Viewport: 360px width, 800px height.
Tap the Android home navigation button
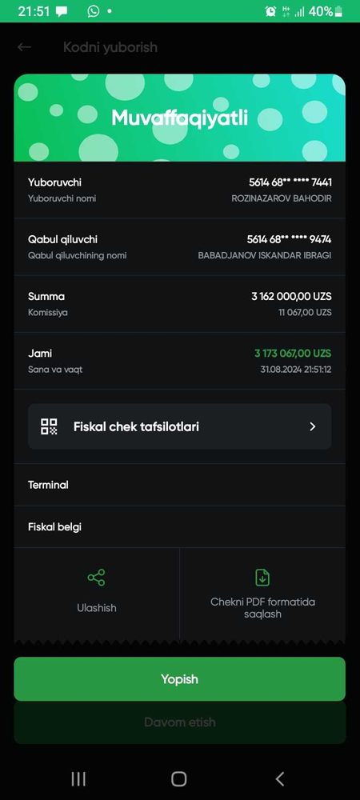[179, 778]
